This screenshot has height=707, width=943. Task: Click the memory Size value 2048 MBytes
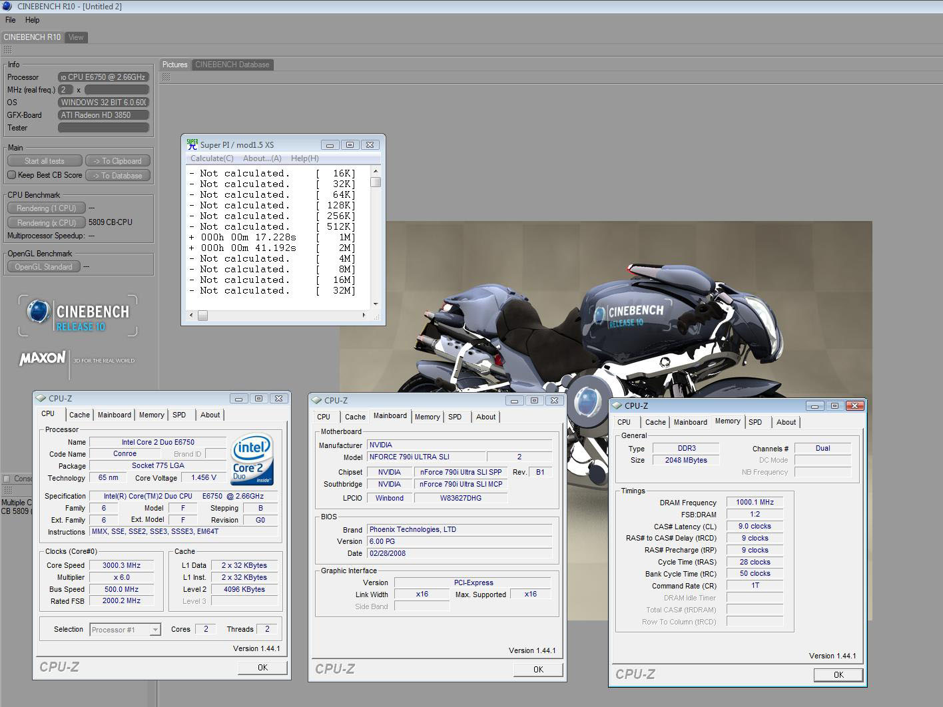click(686, 460)
